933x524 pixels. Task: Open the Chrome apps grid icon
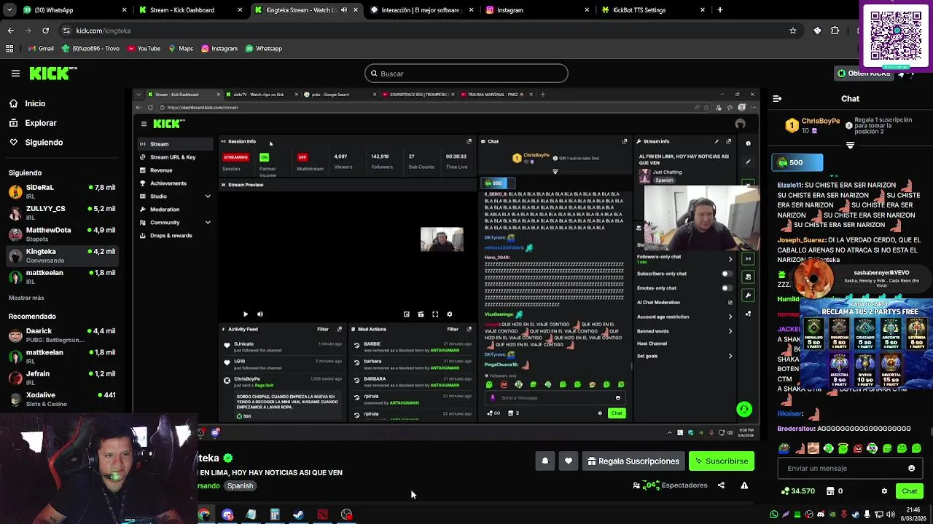tap(9, 49)
